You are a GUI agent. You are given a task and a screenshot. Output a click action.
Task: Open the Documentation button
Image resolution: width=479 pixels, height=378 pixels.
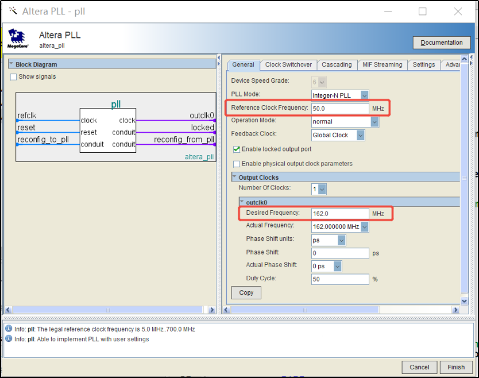click(x=442, y=43)
